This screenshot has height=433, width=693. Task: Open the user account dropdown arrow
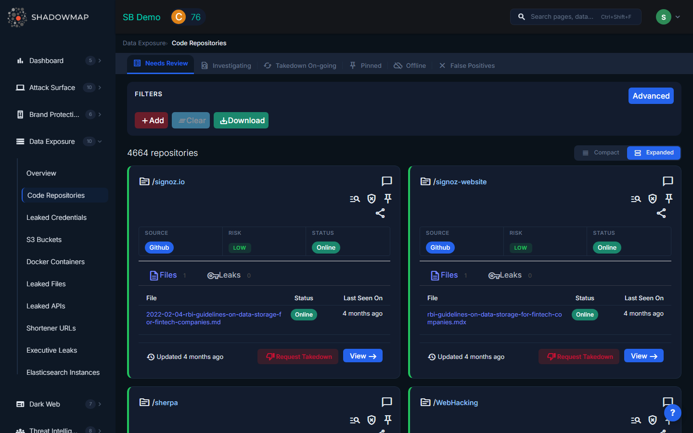678,16
